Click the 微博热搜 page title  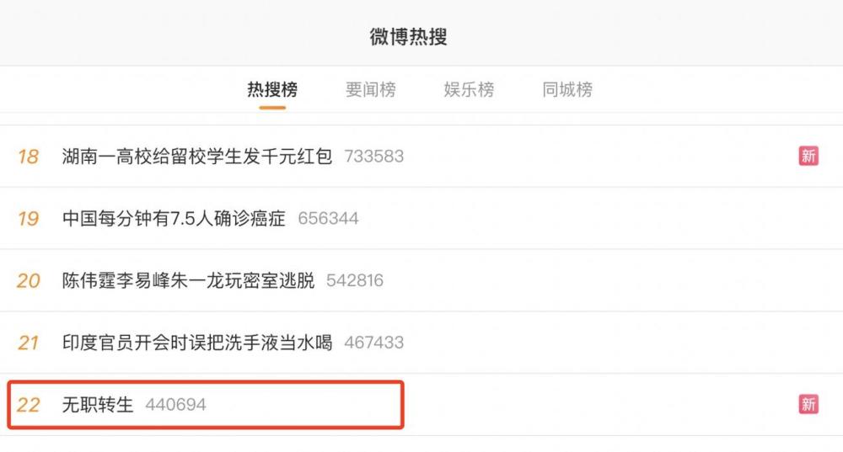pos(409,36)
